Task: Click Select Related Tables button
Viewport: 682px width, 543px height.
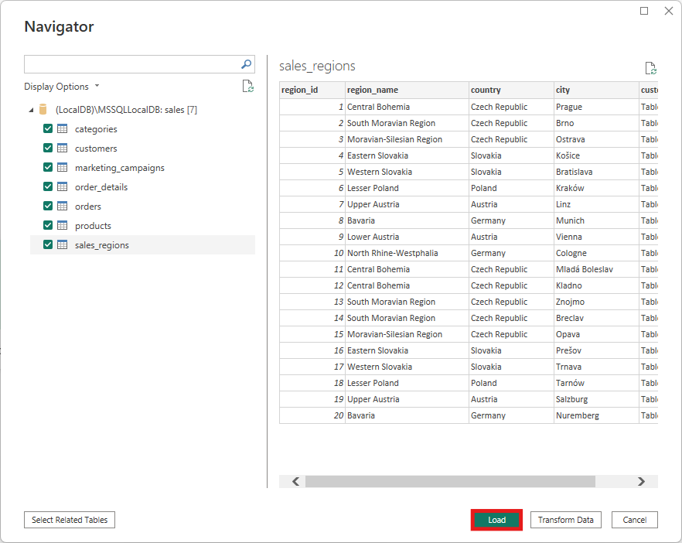Action: [70, 520]
